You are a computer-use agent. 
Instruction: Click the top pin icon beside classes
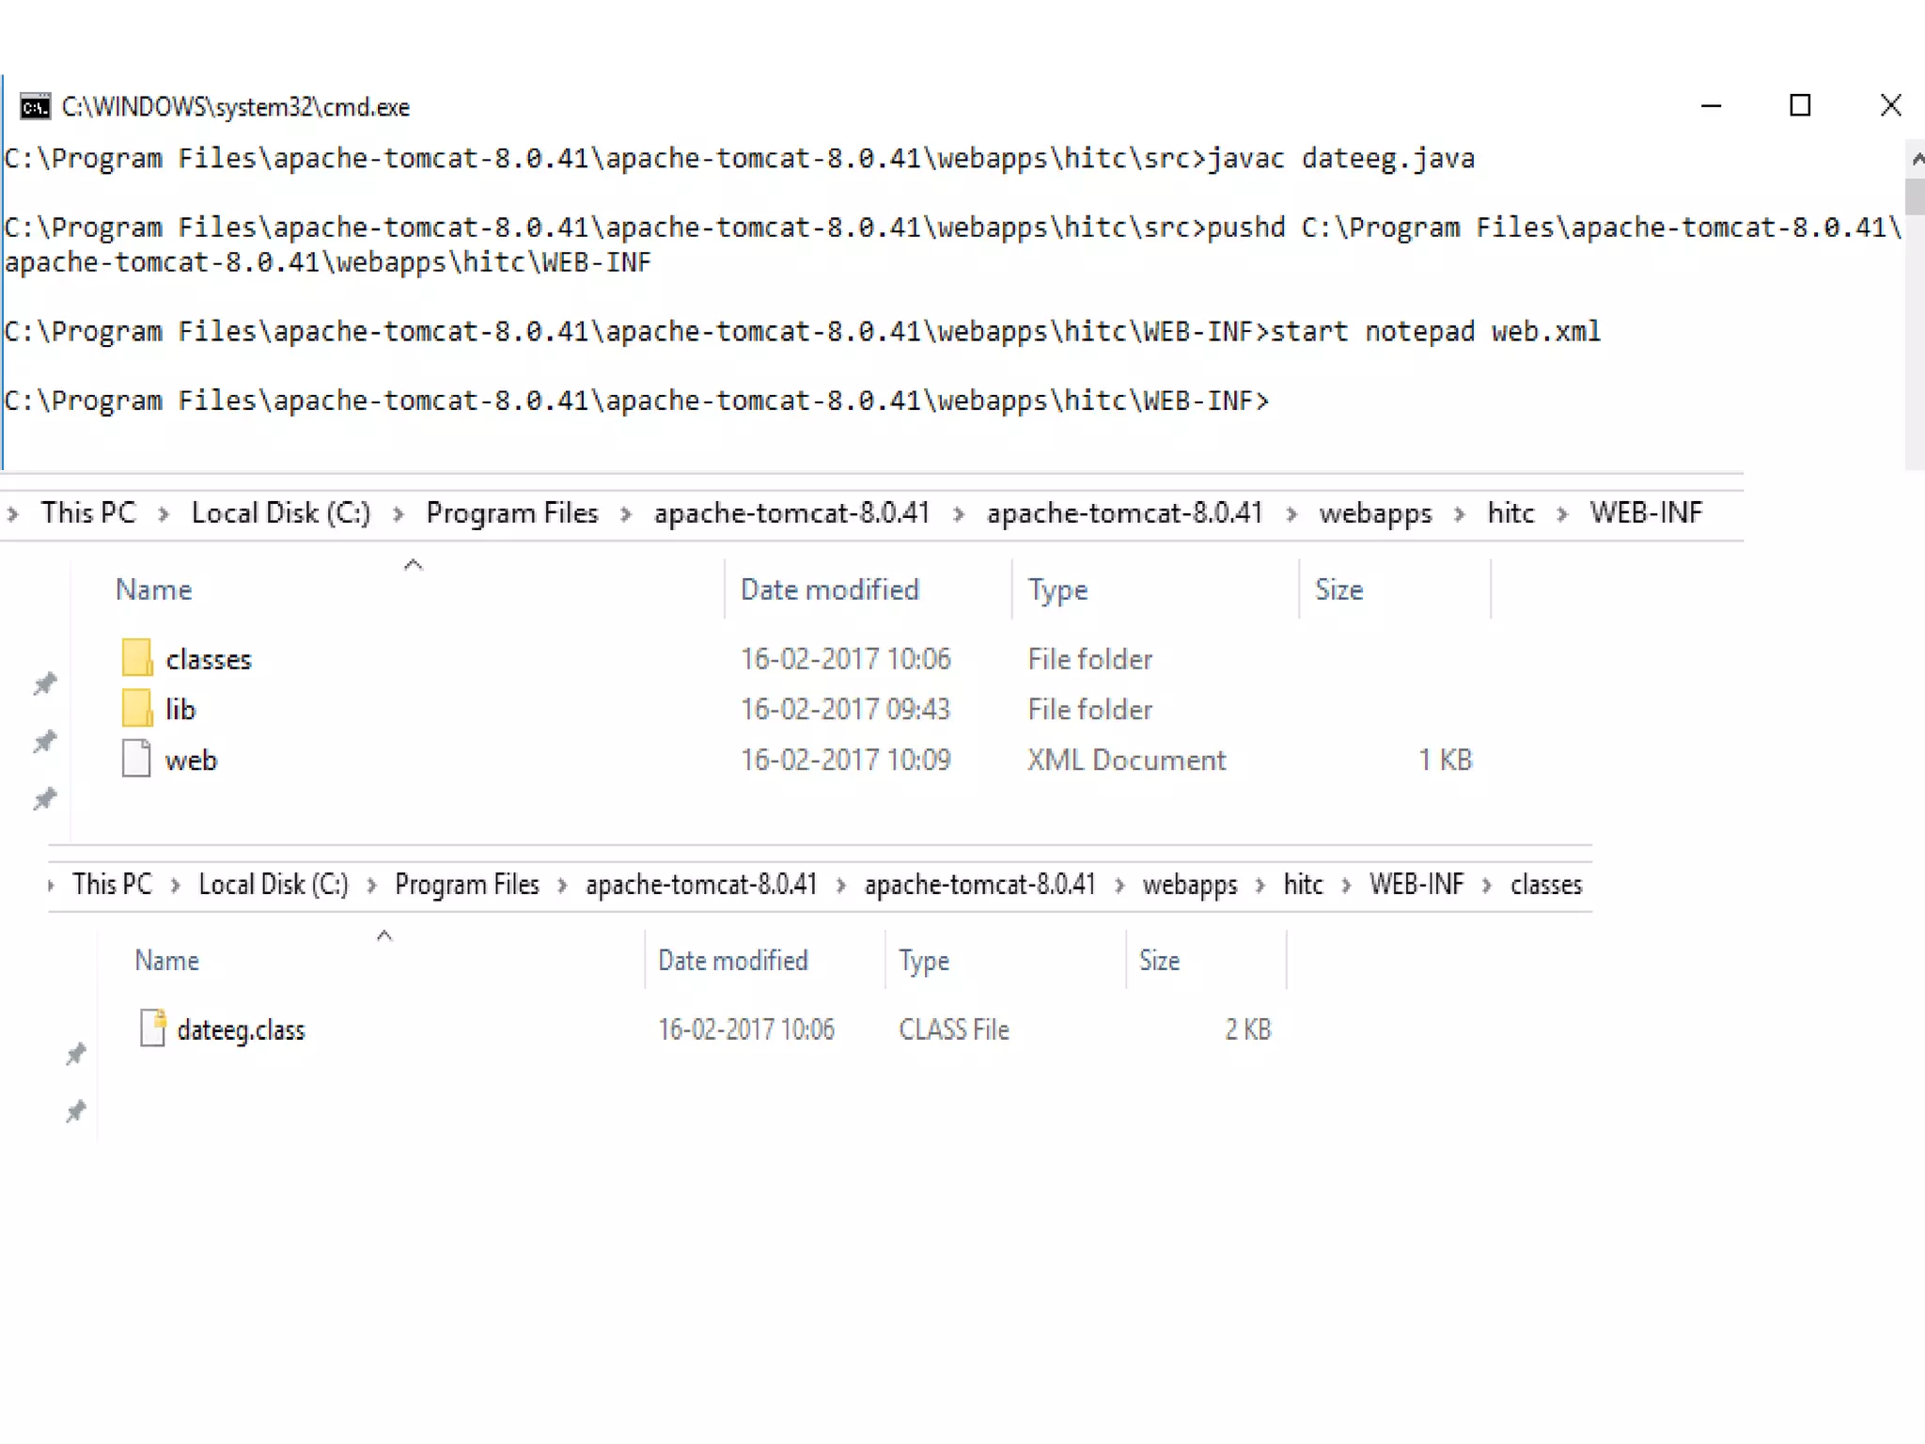pyautogui.click(x=44, y=683)
